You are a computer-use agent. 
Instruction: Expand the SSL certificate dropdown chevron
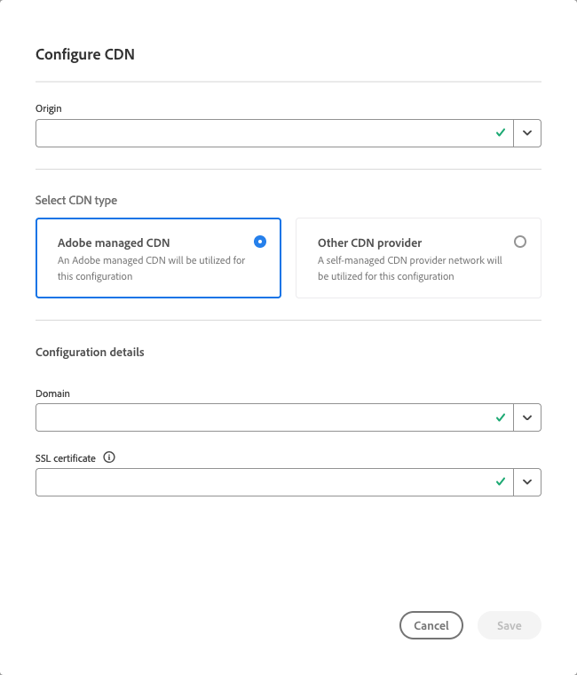tap(527, 482)
